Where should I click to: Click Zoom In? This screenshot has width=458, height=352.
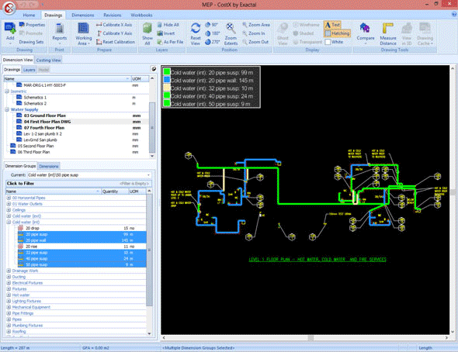pyautogui.click(x=254, y=33)
